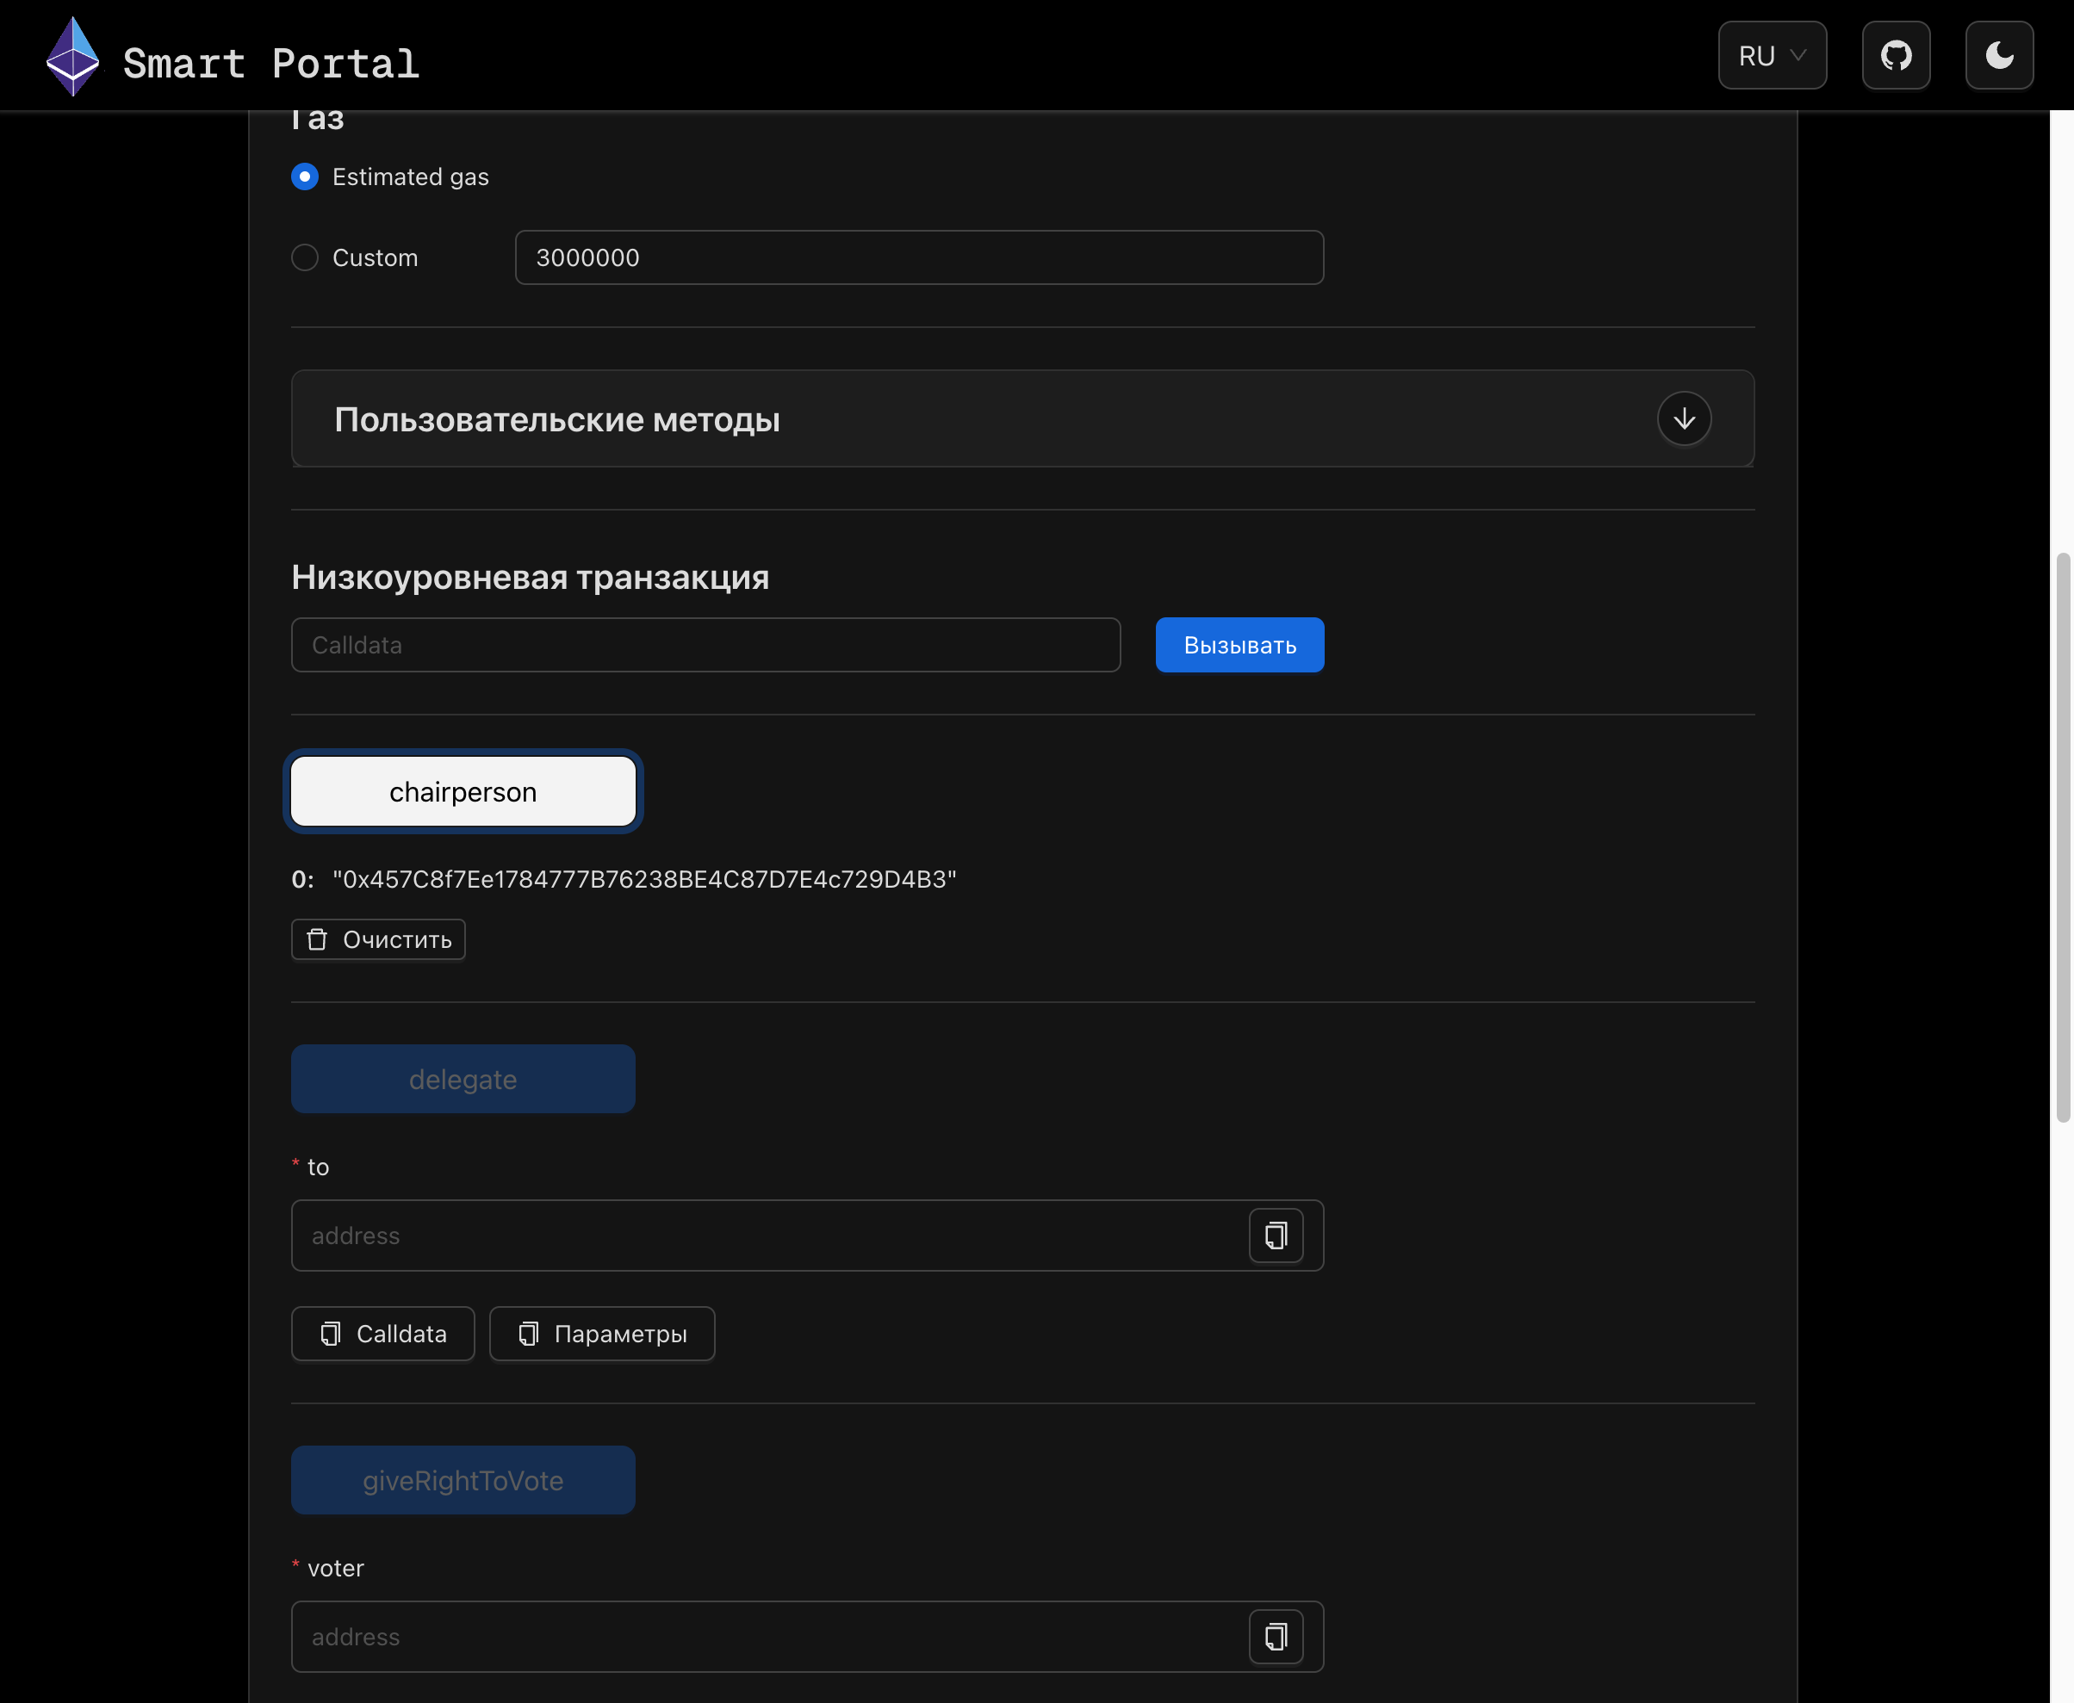The image size is (2074, 1703).
Task: Toggle dark/light mode icon
Action: (1998, 53)
